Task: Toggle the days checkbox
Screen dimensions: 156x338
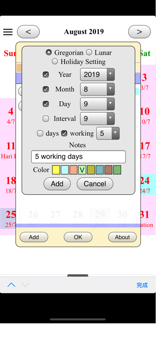Action: pyautogui.click(x=40, y=134)
